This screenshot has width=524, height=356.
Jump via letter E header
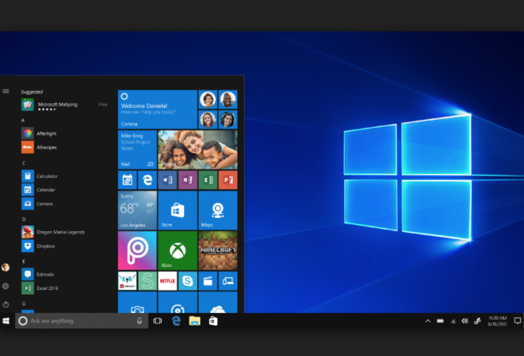point(24,262)
